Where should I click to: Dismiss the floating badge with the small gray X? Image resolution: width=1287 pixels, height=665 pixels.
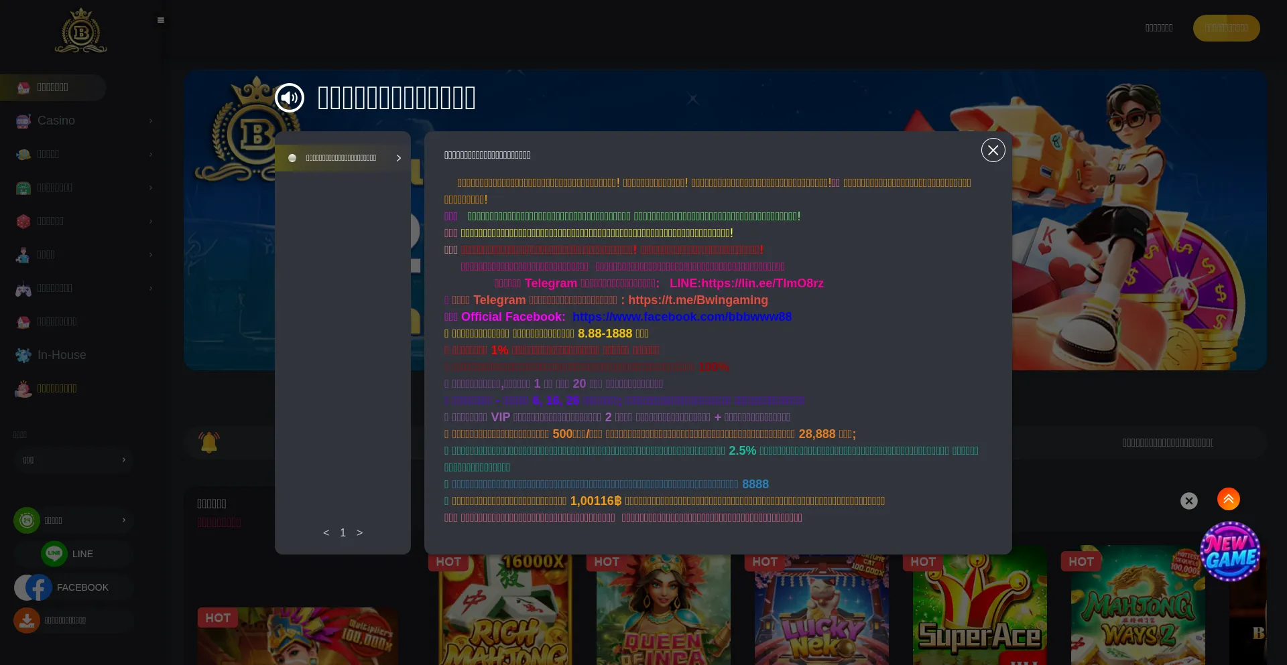click(x=1188, y=501)
